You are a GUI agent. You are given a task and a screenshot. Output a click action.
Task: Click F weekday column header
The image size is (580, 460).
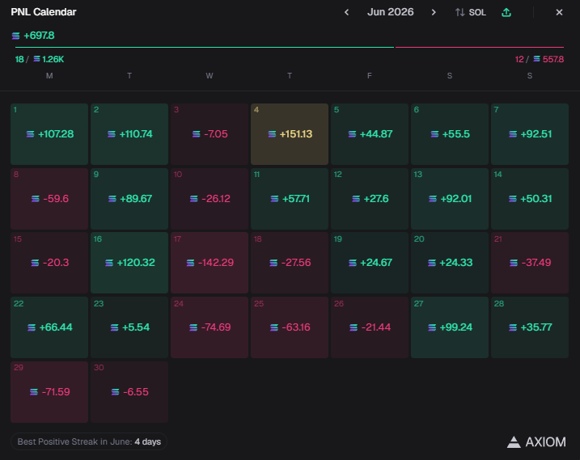370,76
